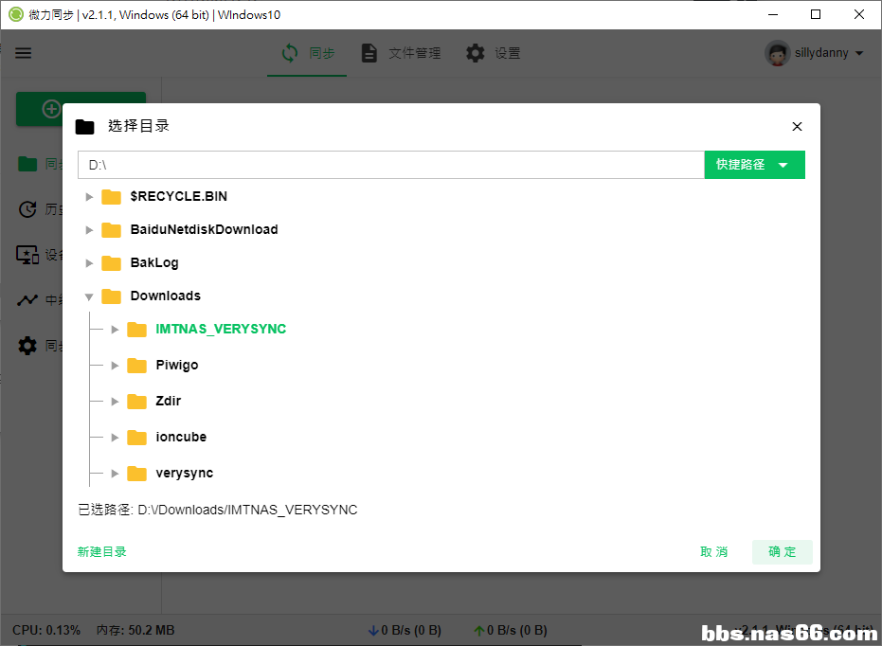This screenshot has height=646, width=882.
Task: Select the Downloads folder name
Action: coord(166,296)
